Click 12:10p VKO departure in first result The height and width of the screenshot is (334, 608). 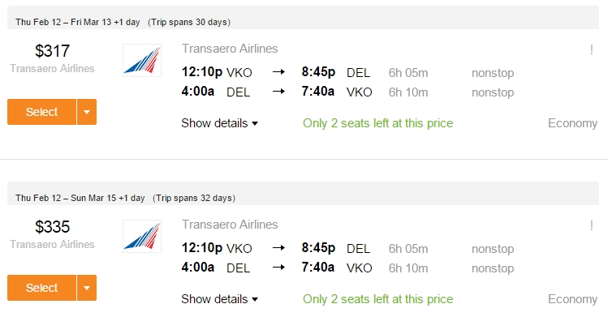(x=217, y=72)
